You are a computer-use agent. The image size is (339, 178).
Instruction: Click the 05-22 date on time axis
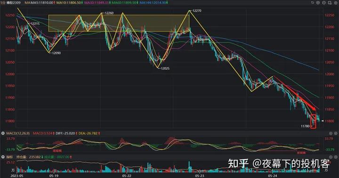(127, 176)
